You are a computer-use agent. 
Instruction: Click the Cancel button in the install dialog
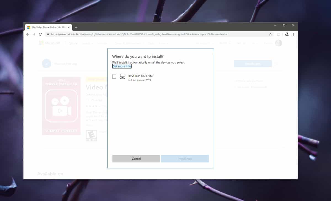(136, 159)
